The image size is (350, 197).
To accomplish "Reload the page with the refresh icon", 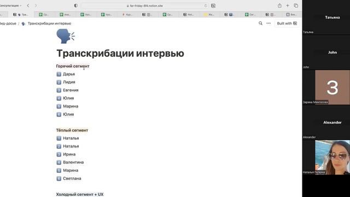I will (206, 6).
